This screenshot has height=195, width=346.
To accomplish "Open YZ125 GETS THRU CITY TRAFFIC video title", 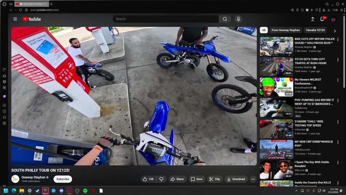I will pyautogui.click(x=310, y=61).
